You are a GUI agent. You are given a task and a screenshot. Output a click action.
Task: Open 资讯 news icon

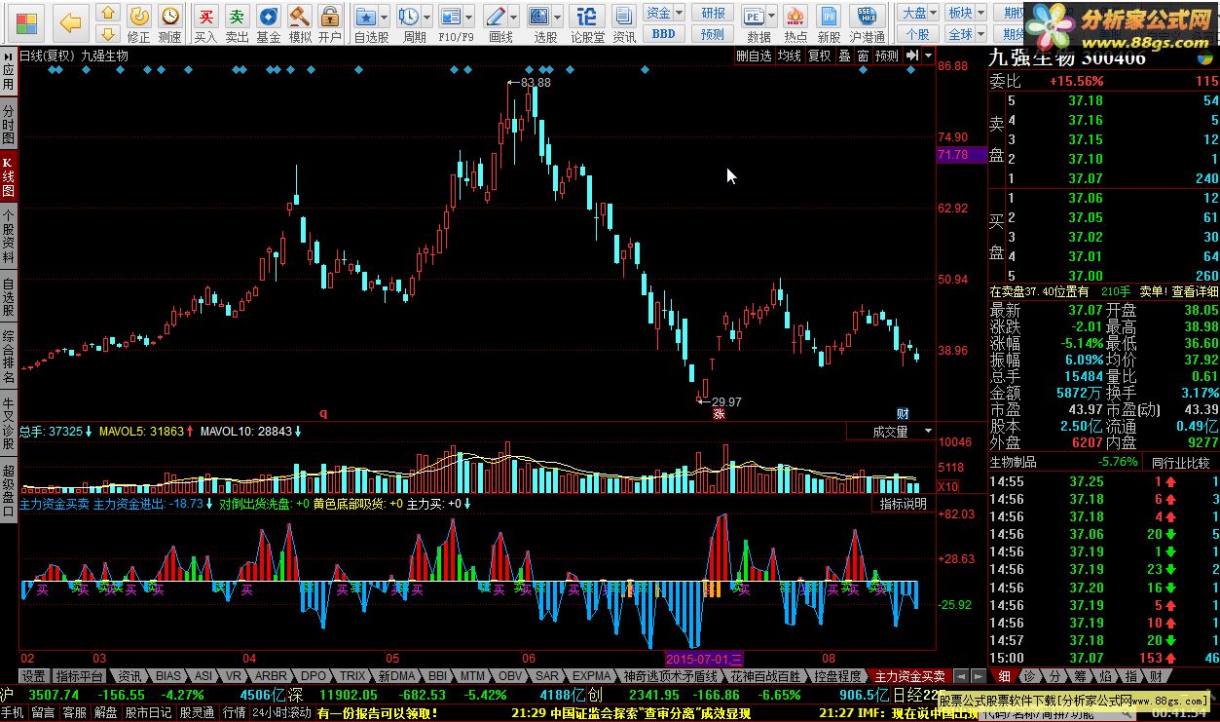624,23
